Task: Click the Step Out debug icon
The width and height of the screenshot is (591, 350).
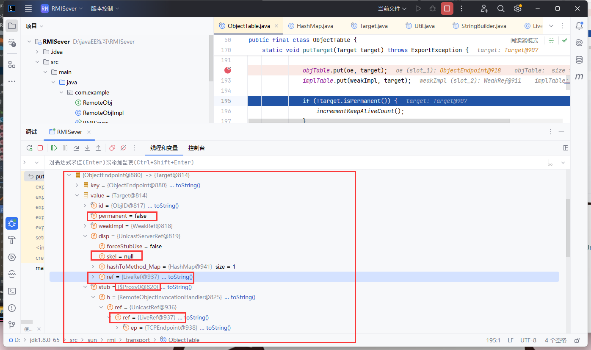Action: (x=98, y=148)
